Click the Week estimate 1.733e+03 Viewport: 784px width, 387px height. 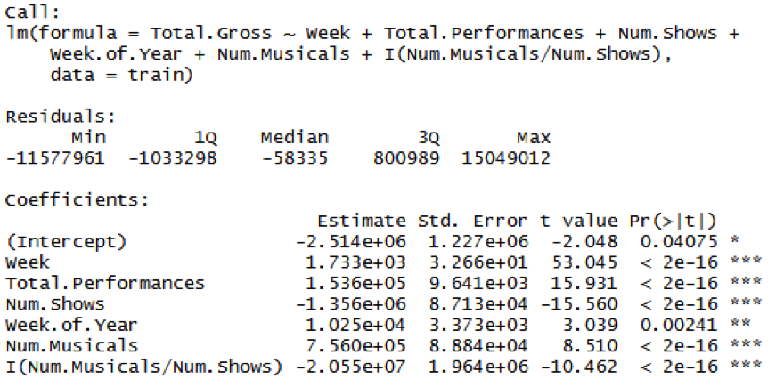pyautogui.click(x=355, y=262)
